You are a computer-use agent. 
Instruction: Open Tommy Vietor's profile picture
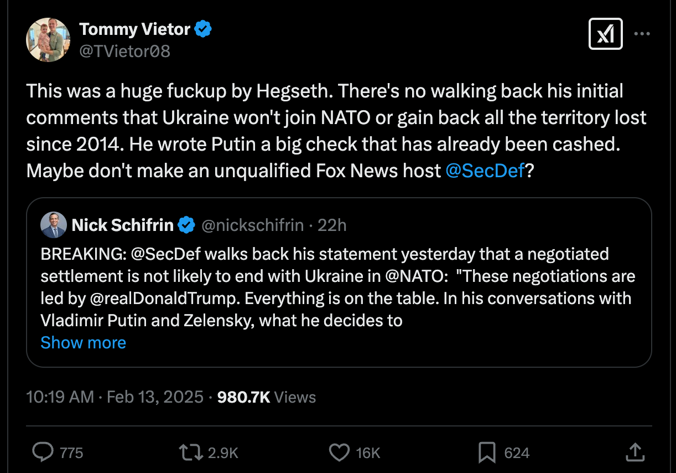48,39
